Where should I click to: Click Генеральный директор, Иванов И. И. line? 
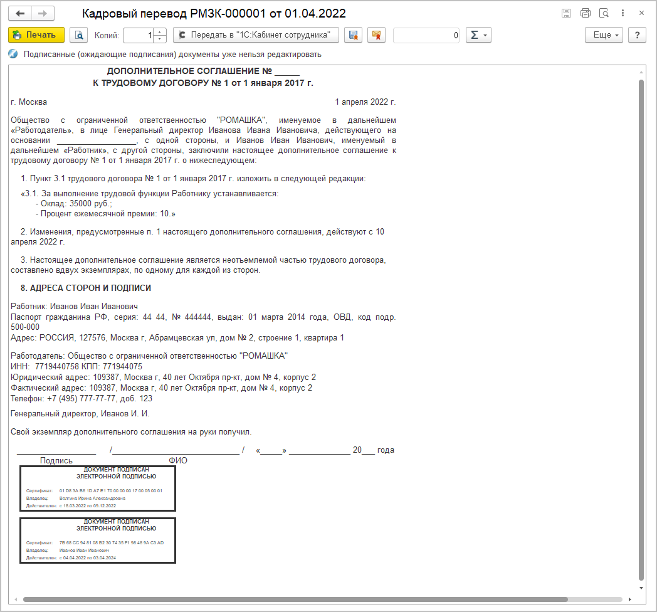(80, 414)
